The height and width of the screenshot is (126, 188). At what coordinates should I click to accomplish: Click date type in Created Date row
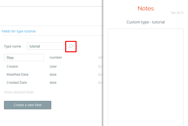[x=53, y=82]
